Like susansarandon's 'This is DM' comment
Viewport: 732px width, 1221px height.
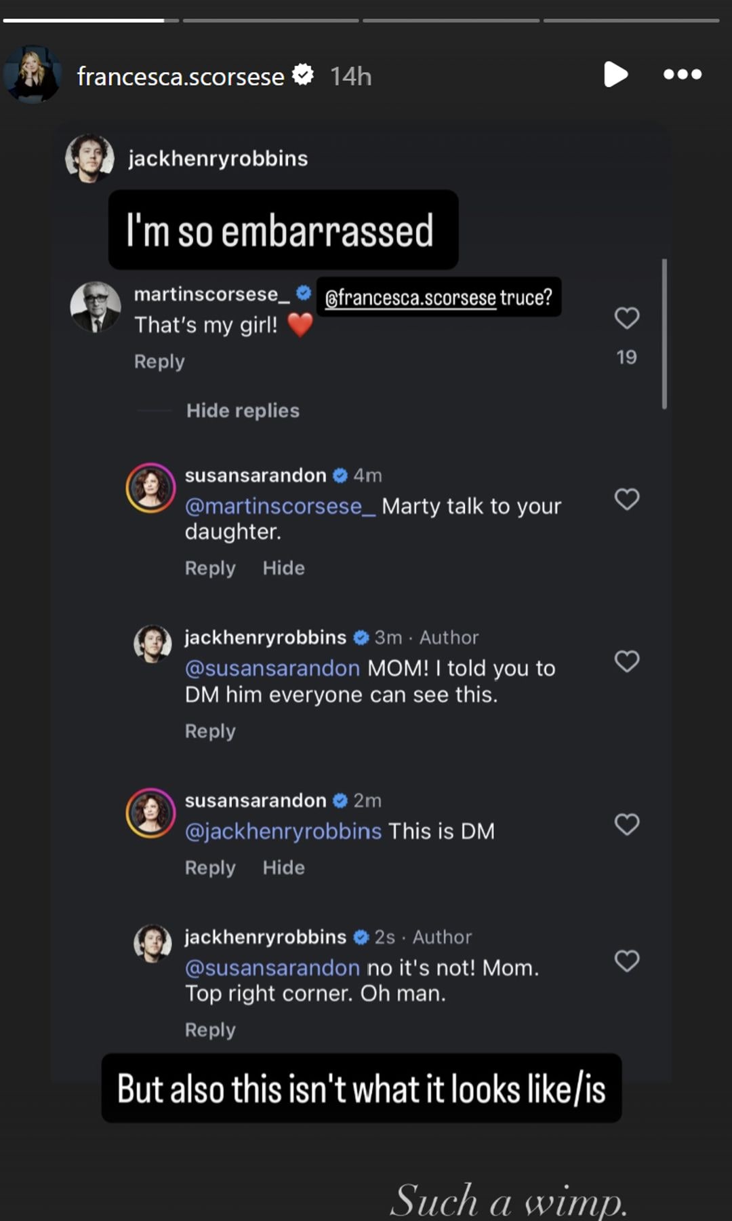tap(626, 823)
